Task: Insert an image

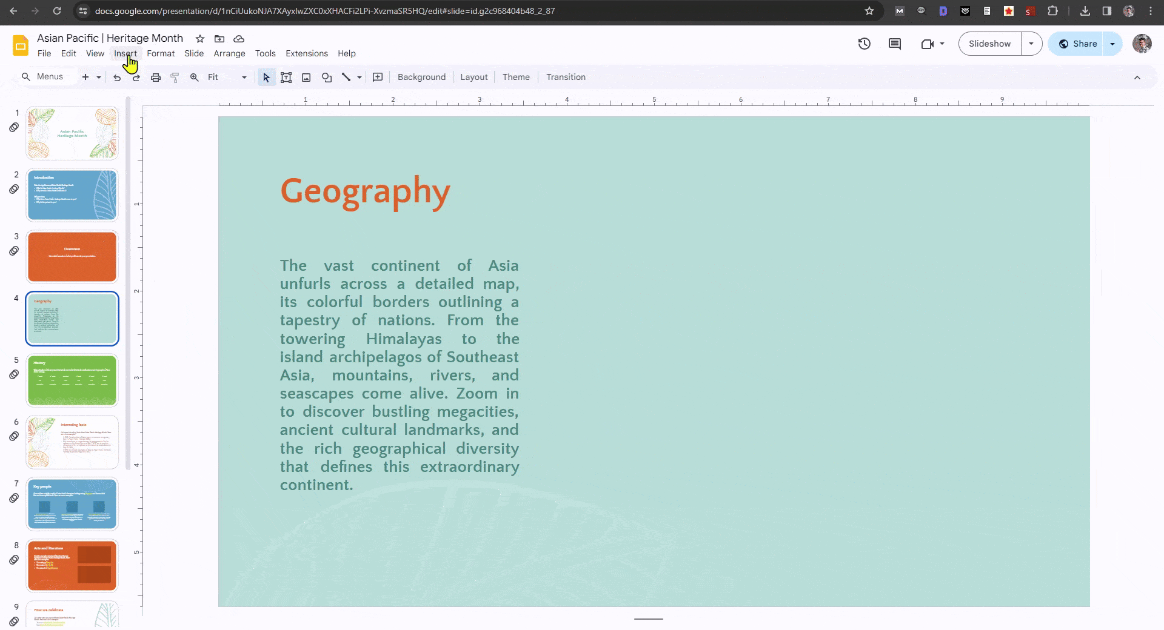Action: click(x=306, y=77)
